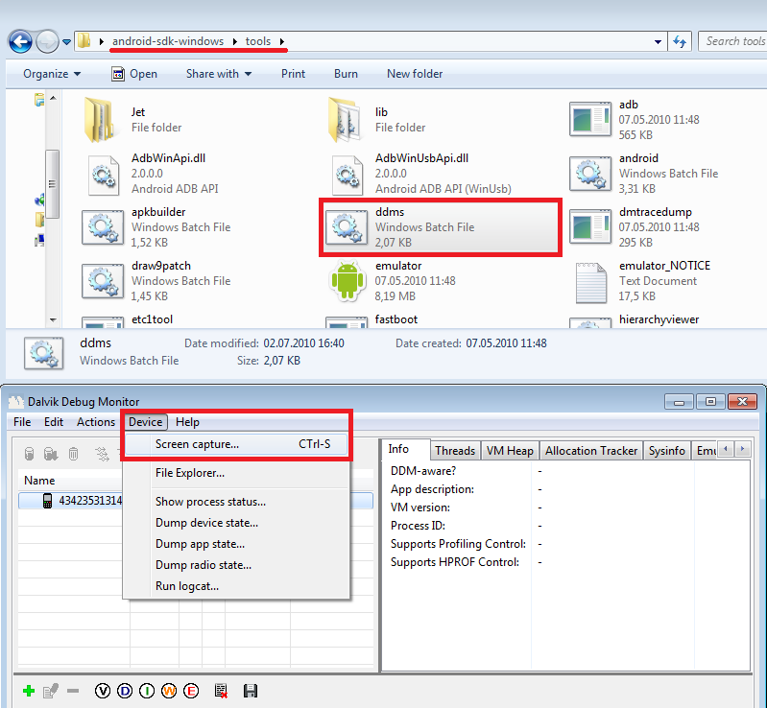Open the Edit menu in Dalvik Debug Monitor
Image resolution: width=767 pixels, height=708 pixels.
54,422
